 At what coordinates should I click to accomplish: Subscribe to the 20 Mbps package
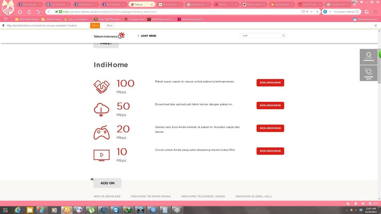(270, 128)
